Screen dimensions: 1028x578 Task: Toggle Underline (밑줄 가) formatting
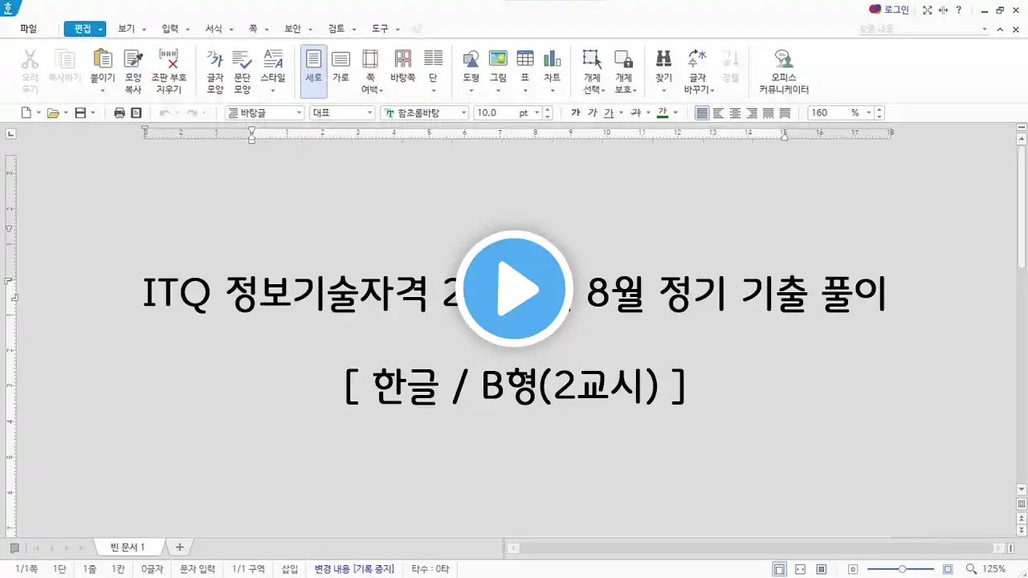(609, 113)
